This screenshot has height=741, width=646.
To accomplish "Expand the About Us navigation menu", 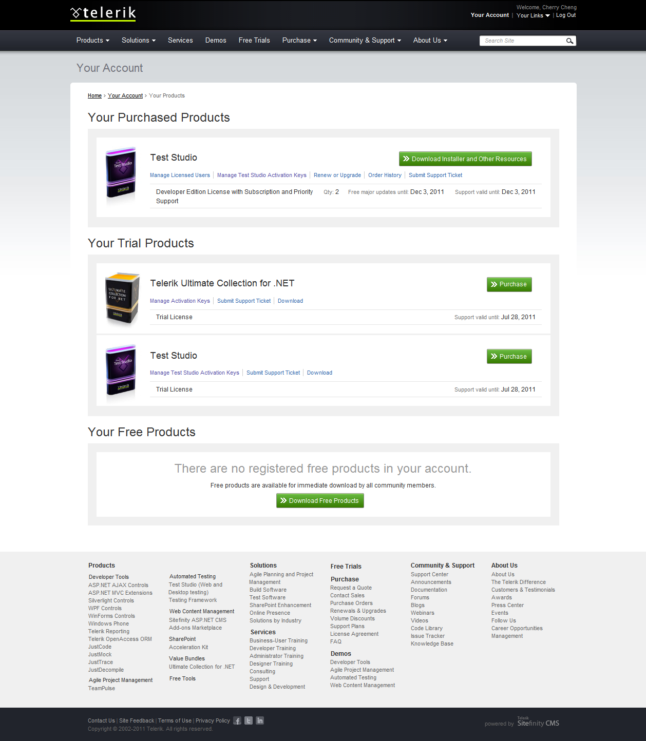I will pyautogui.click(x=430, y=40).
